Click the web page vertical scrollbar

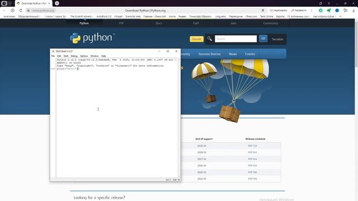pos(356,109)
